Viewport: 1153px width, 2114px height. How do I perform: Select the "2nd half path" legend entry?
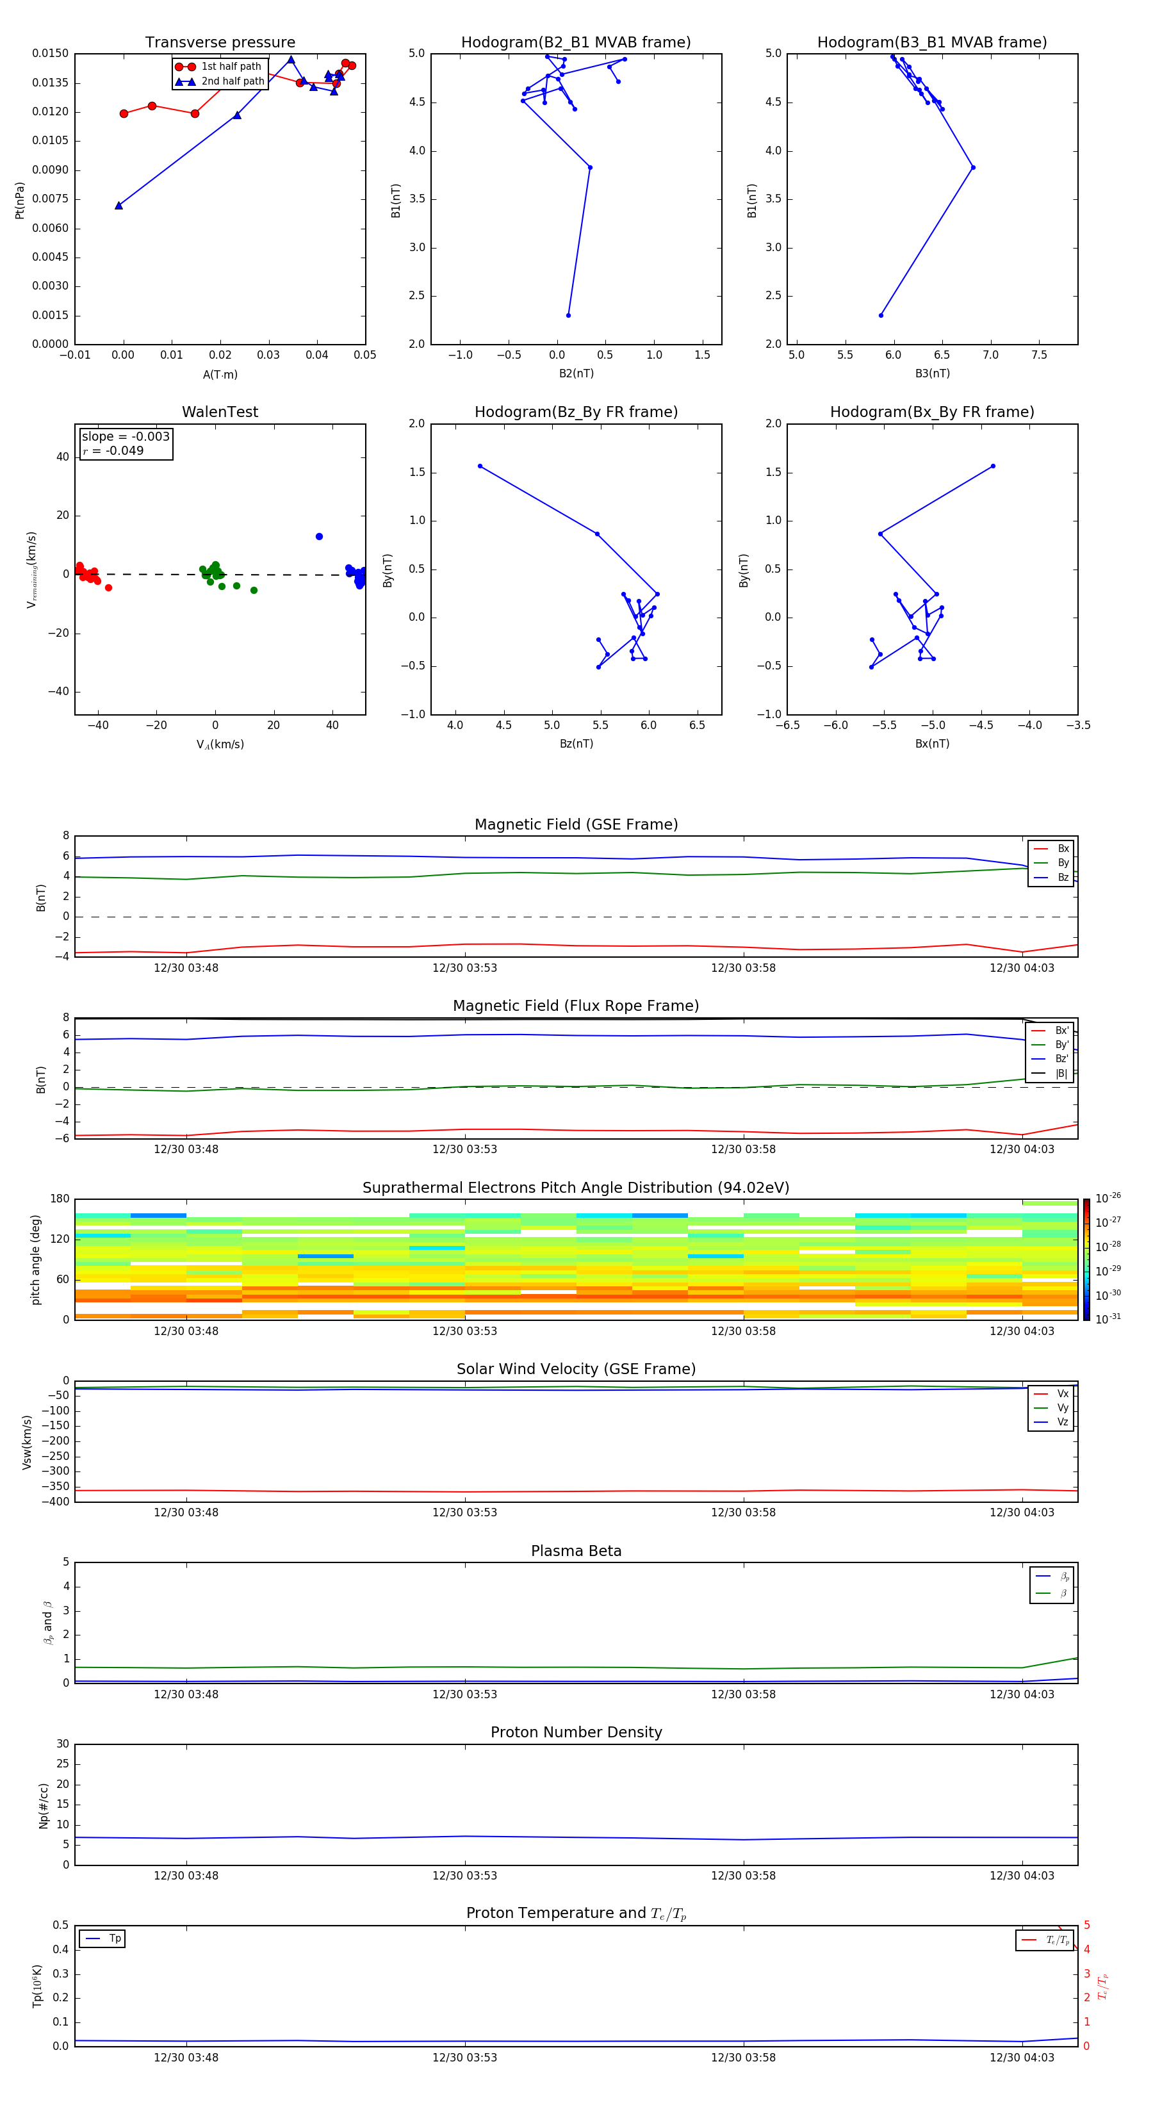pyautogui.click(x=218, y=81)
